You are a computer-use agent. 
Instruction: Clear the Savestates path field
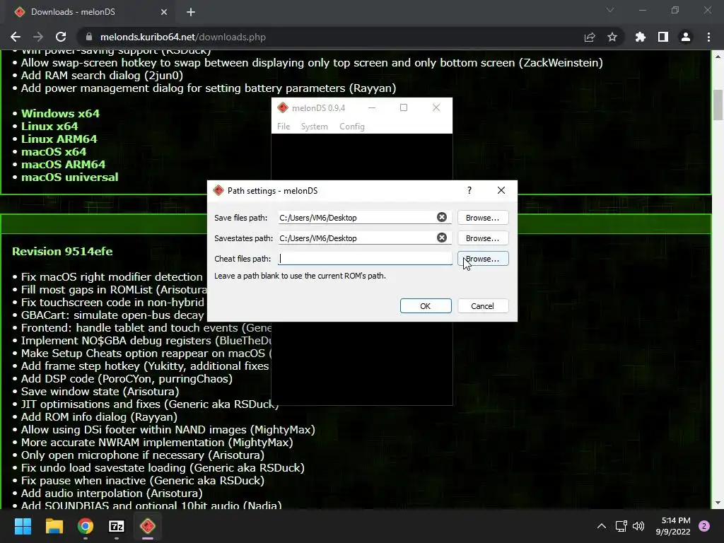pyautogui.click(x=442, y=238)
